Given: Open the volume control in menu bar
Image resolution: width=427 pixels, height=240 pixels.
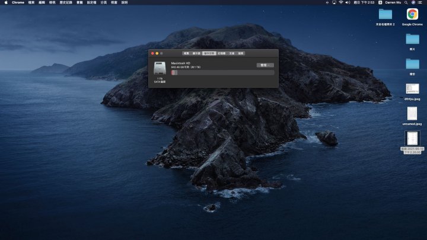Looking at the screenshot, I should click(348, 2).
